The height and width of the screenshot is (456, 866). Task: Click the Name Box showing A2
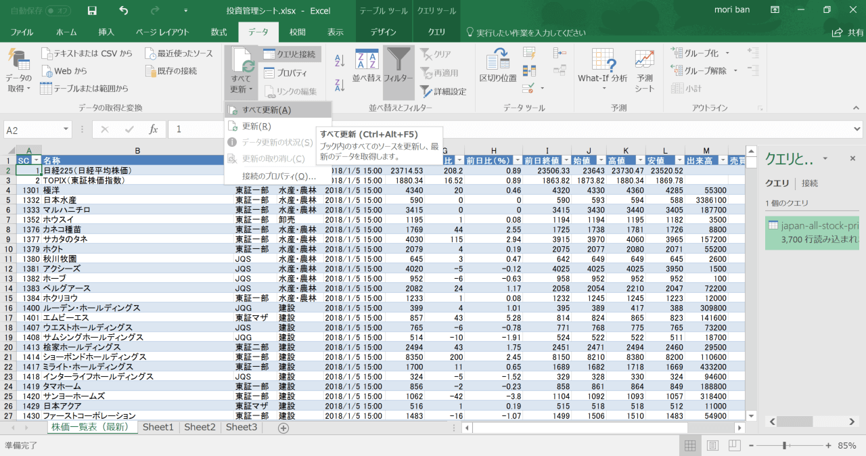click(38, 129)
